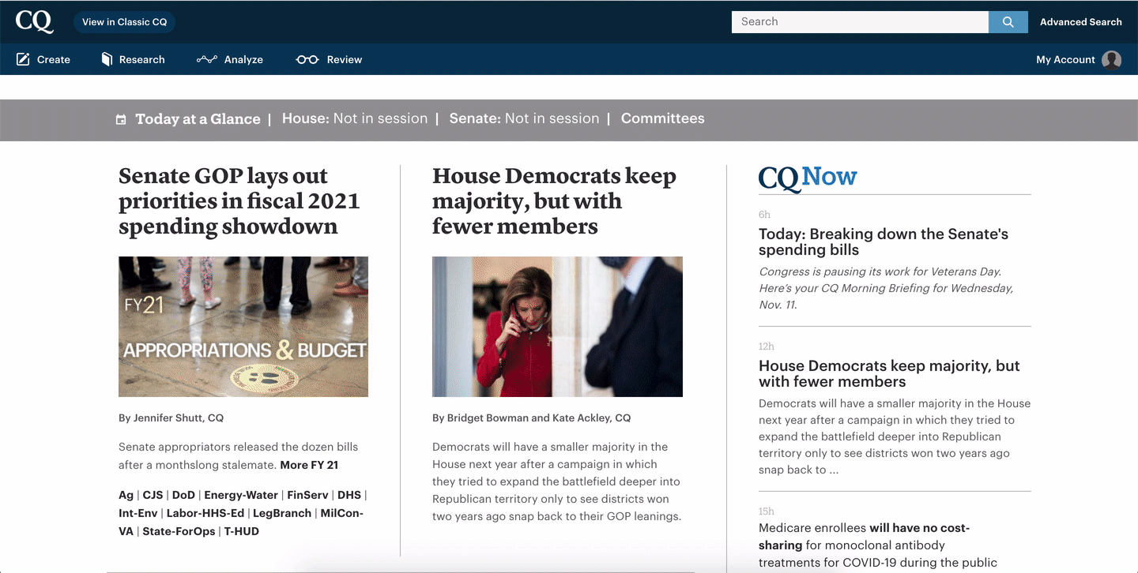
Task: Open the Int-Env appropriations link
Action: (x=138, y=513)
